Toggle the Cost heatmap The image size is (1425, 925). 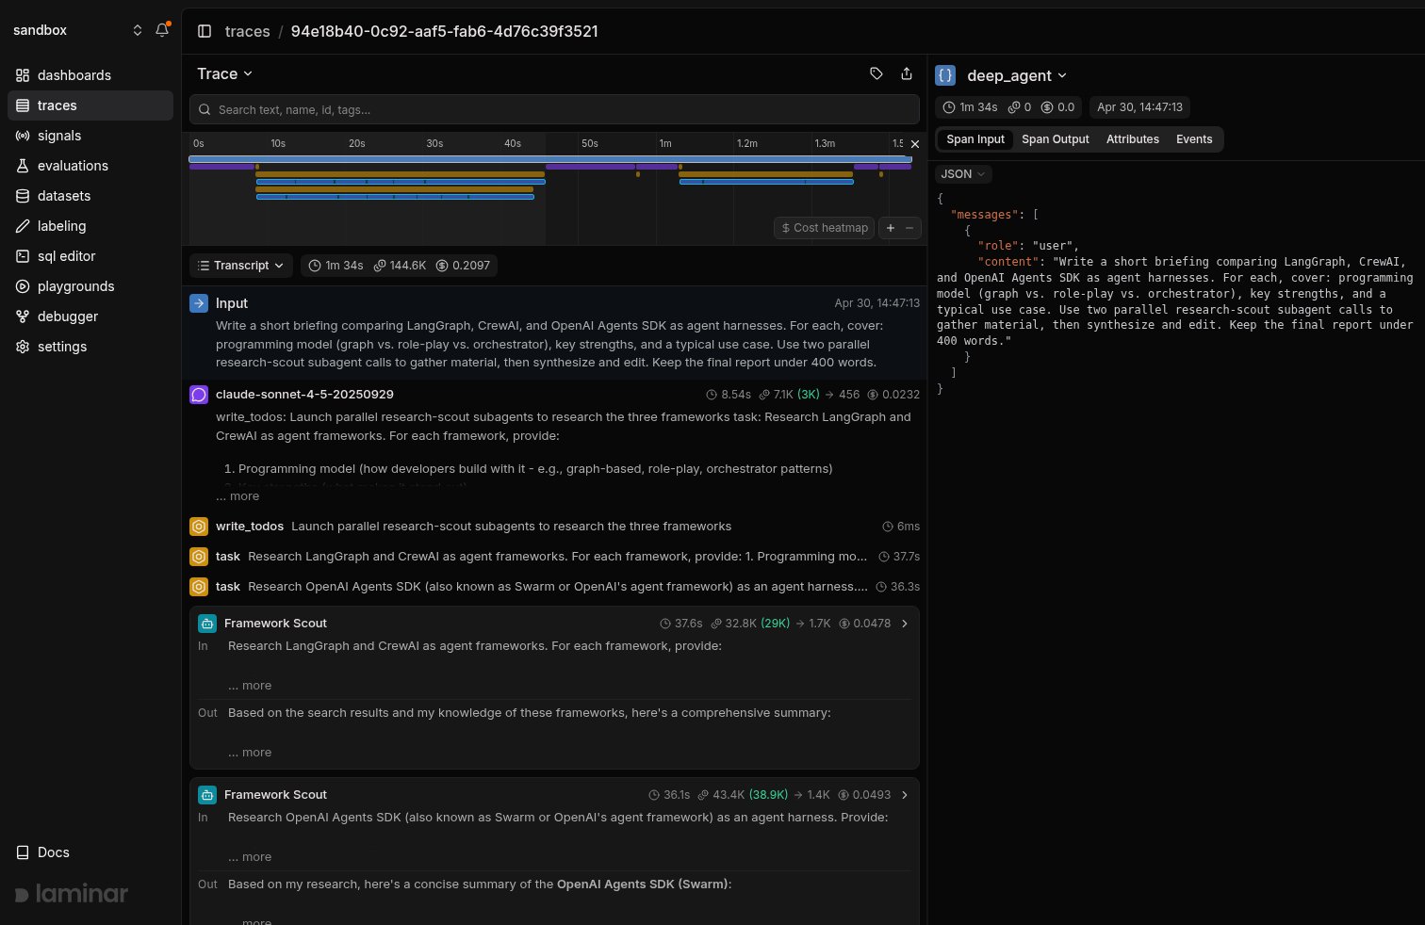point(825,228)
